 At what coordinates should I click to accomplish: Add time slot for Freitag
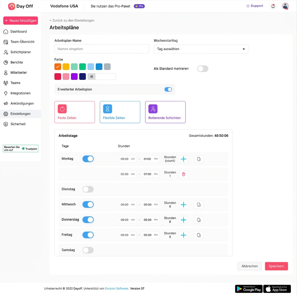coord(183,235)
